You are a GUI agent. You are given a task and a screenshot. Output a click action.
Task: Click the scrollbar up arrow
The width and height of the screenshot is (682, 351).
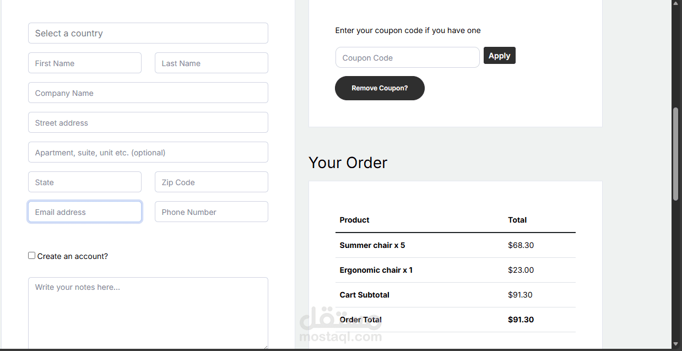coord(676,3)
